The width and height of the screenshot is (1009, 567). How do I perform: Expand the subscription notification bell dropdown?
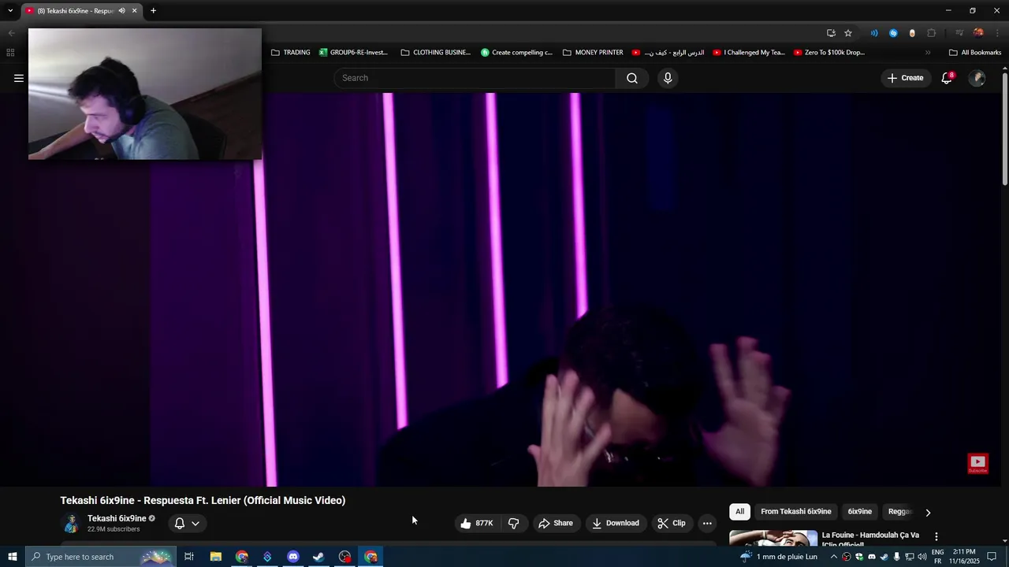pyautogui.click(x=187, y=523)
